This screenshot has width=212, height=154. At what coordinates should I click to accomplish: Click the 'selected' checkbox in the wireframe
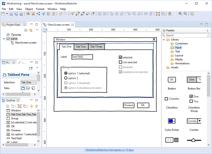pos(120,57)
